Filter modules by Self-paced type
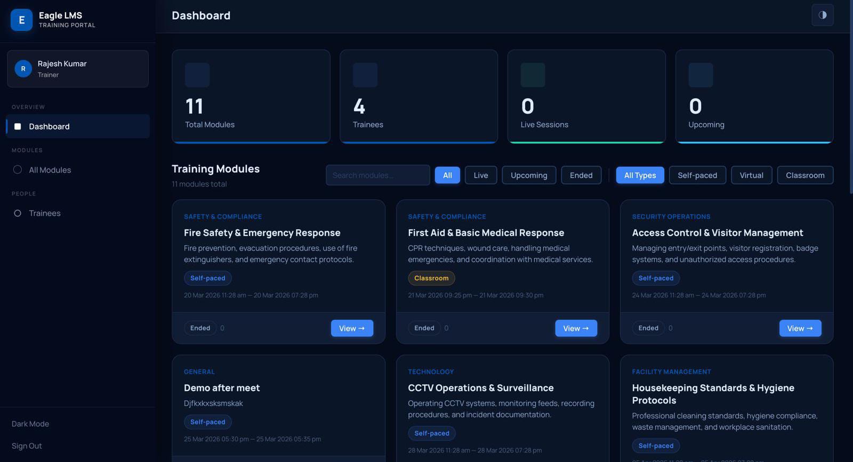Viewport: 853px width, 462px height. coord(697,175)
